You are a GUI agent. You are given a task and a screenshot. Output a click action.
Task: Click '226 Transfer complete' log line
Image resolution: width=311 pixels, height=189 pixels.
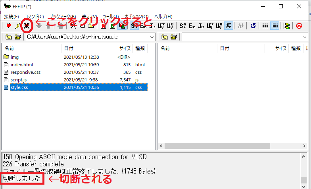pos(33,164)
